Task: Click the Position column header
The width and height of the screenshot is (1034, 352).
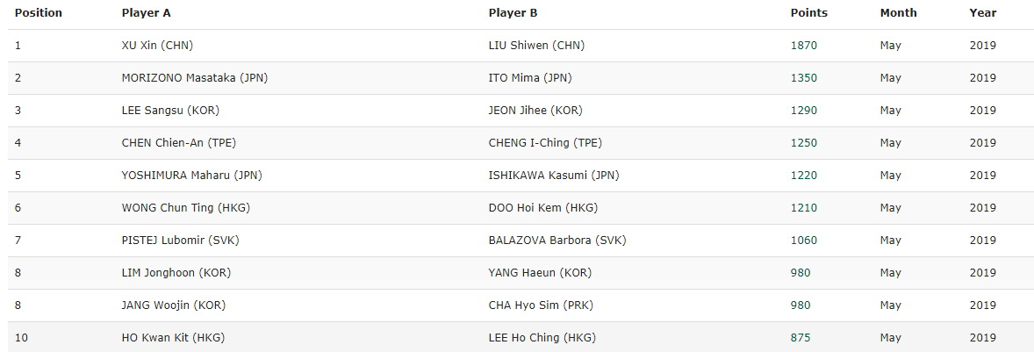Action: pos(39,12)
